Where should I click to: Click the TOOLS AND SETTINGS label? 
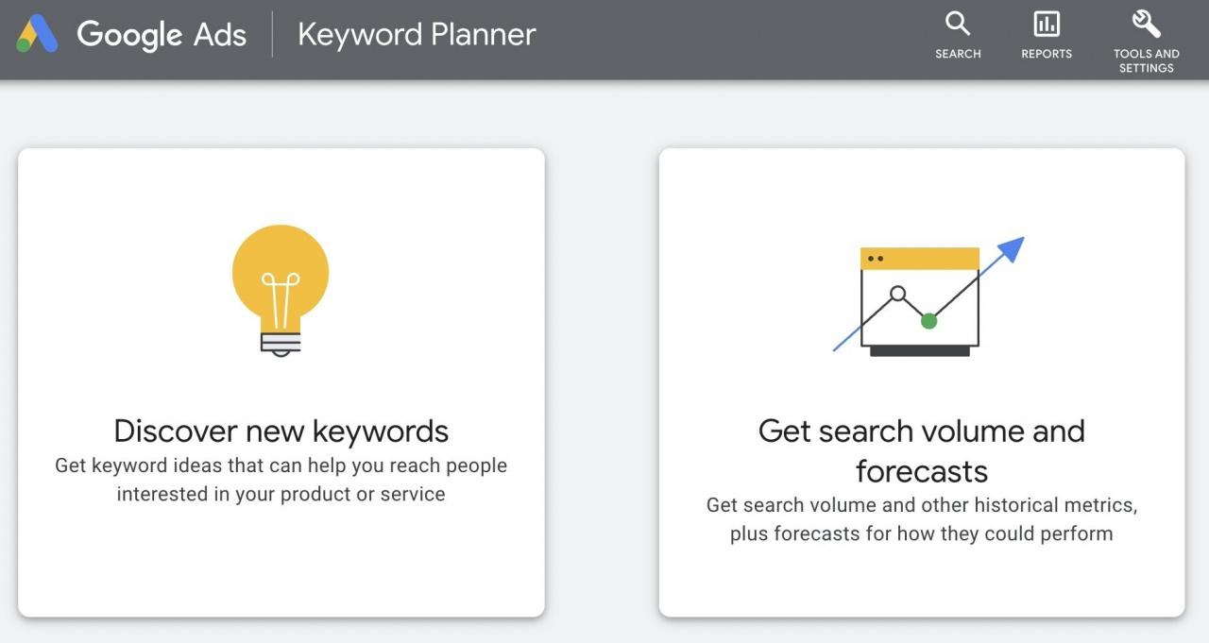(x=1146, y=60)
